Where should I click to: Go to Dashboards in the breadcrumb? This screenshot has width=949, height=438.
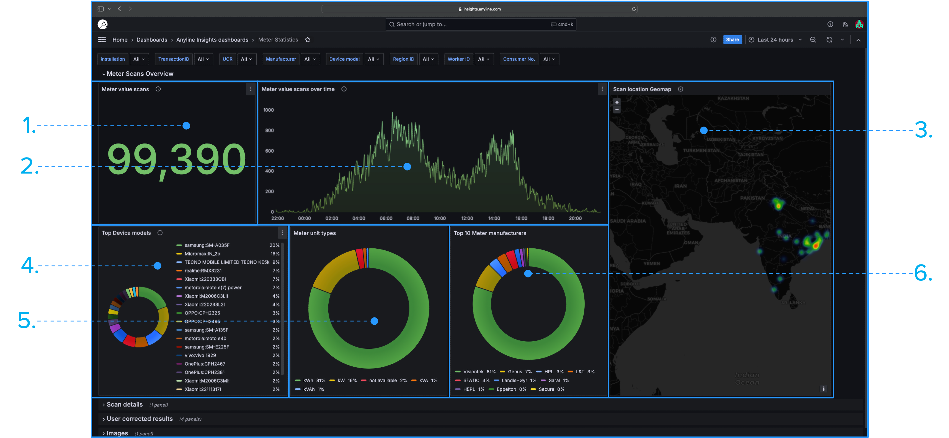click(152, 40)
